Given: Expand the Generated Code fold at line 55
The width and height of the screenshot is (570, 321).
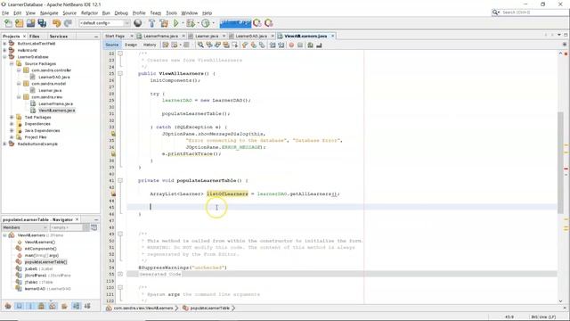Looking at the screenshot, I should click(x=120, y=274).
